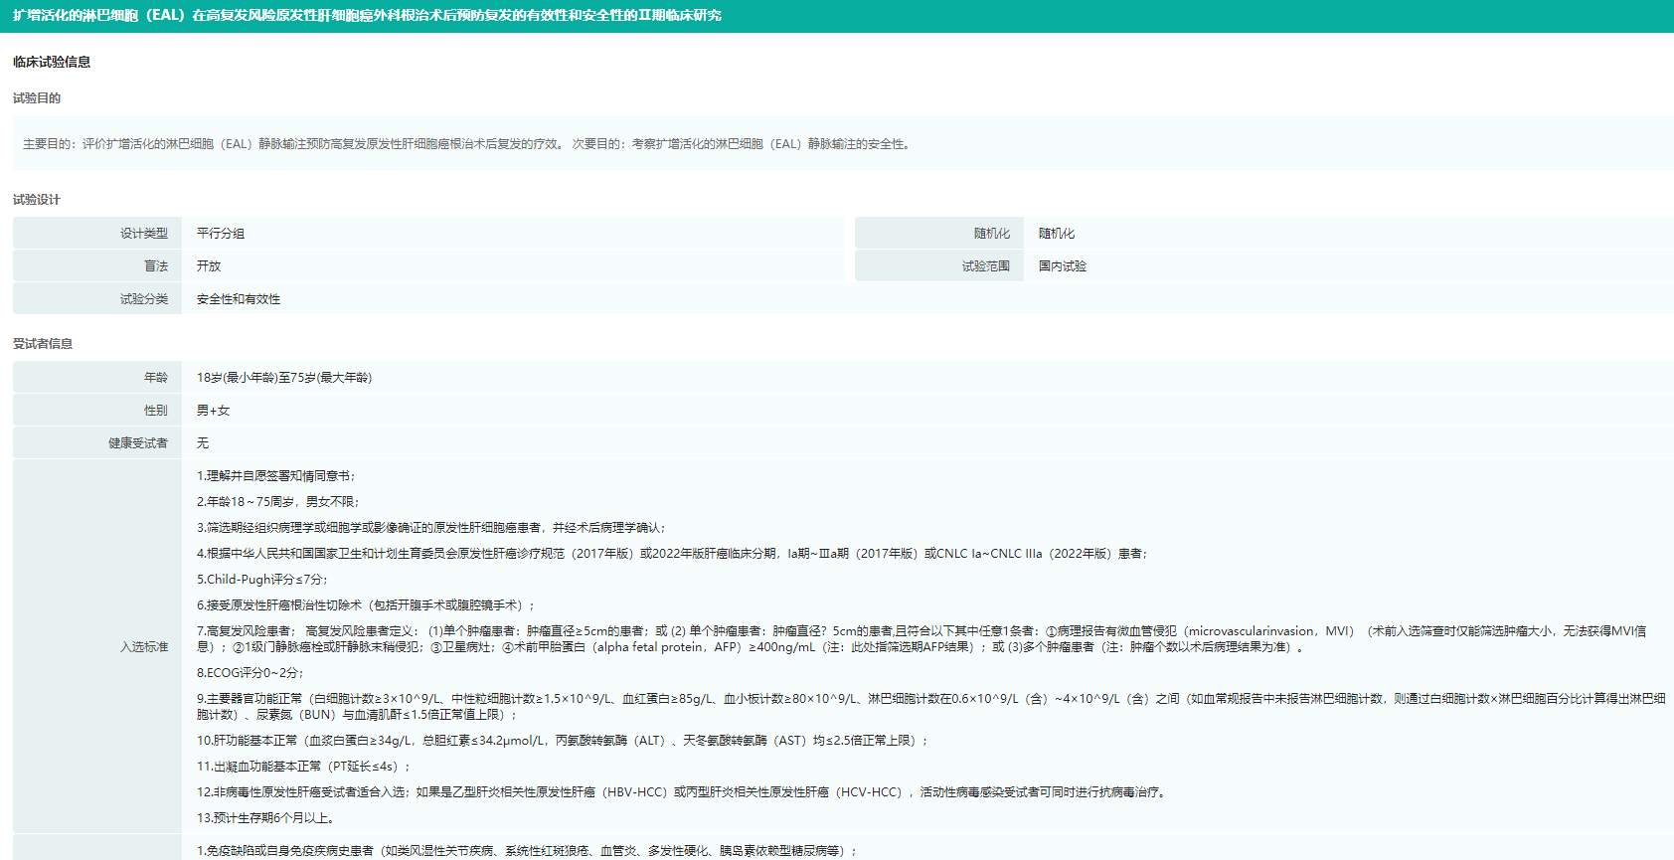1674x860 pixels.
Task: Click the trial title in the green header
Action: click(367, 16)
